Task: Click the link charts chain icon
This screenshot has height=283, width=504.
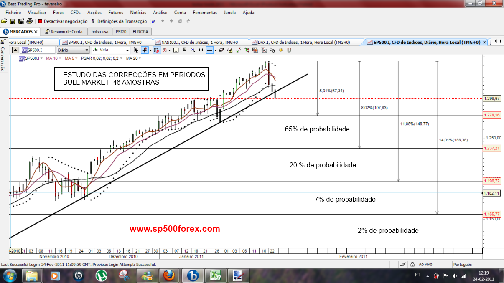Action: [x=272, y=50]
